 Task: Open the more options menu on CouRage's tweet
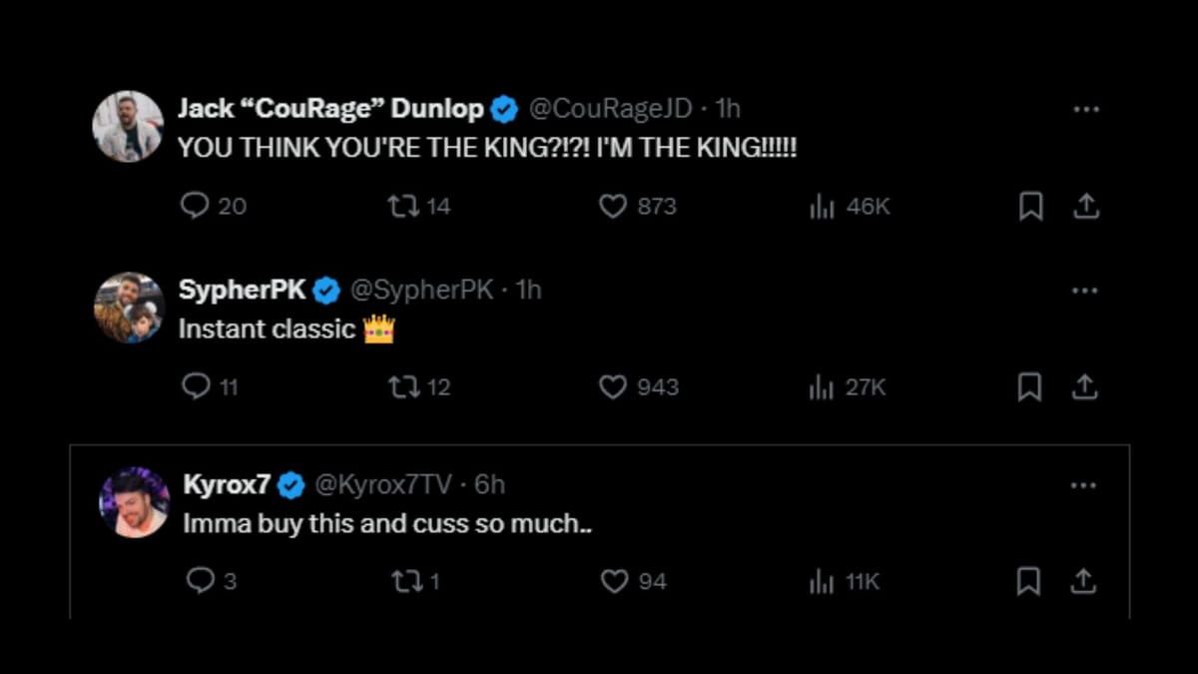(x=1086, y=109)
